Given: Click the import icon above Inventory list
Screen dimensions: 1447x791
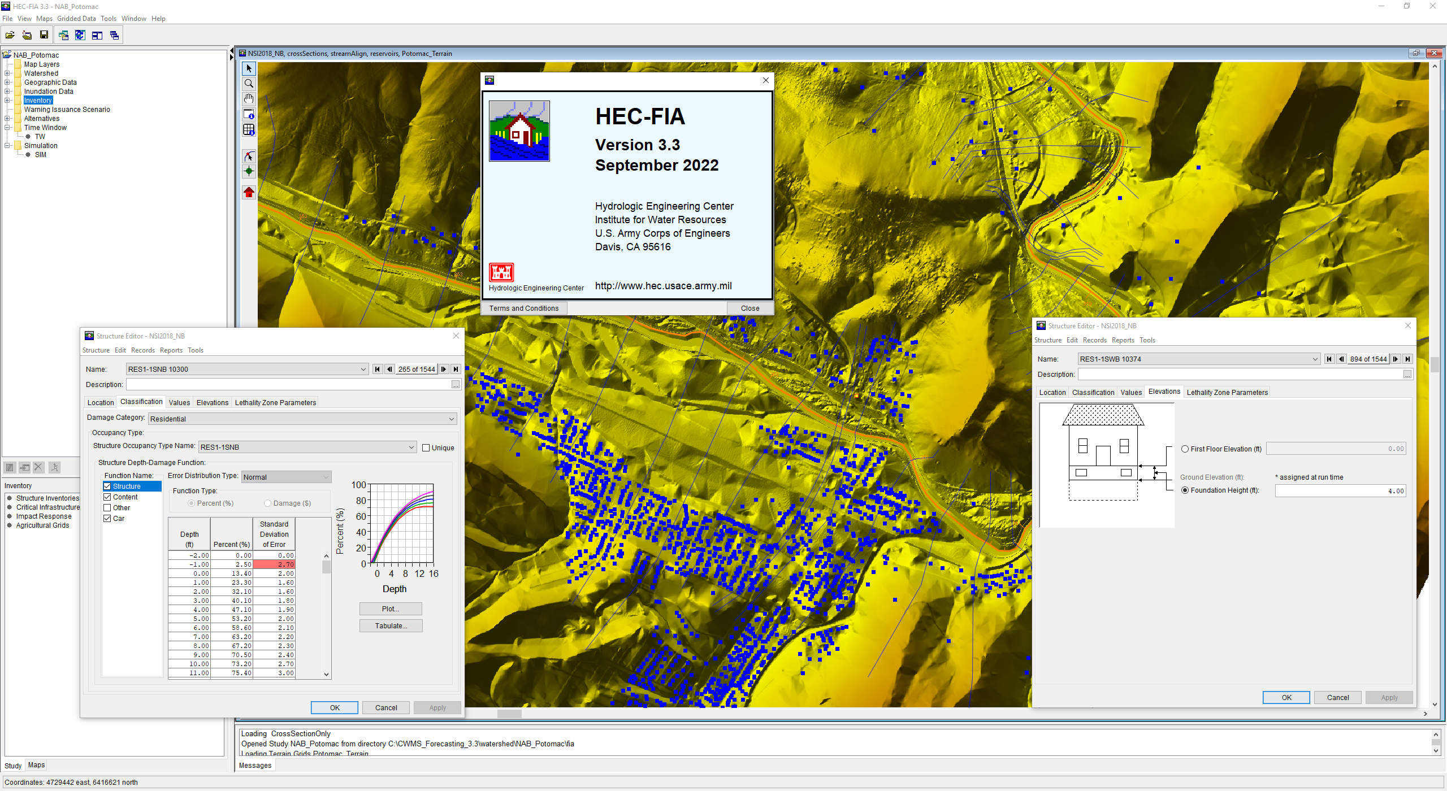Looking at the screenshot, I should [24, 467].
